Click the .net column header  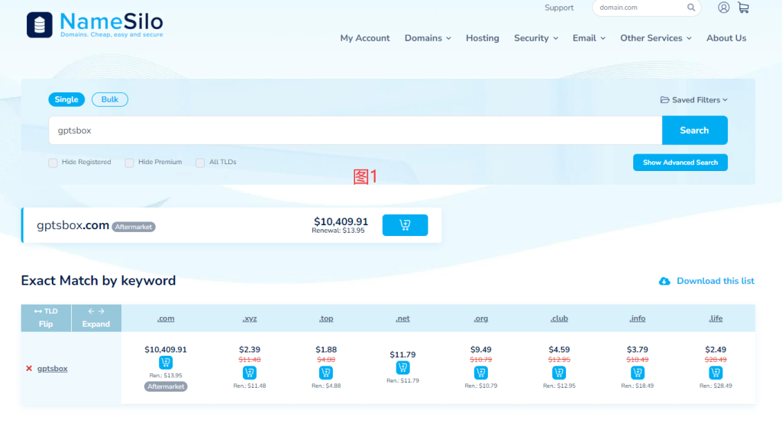pyautogui.click(x=402, y=318)
